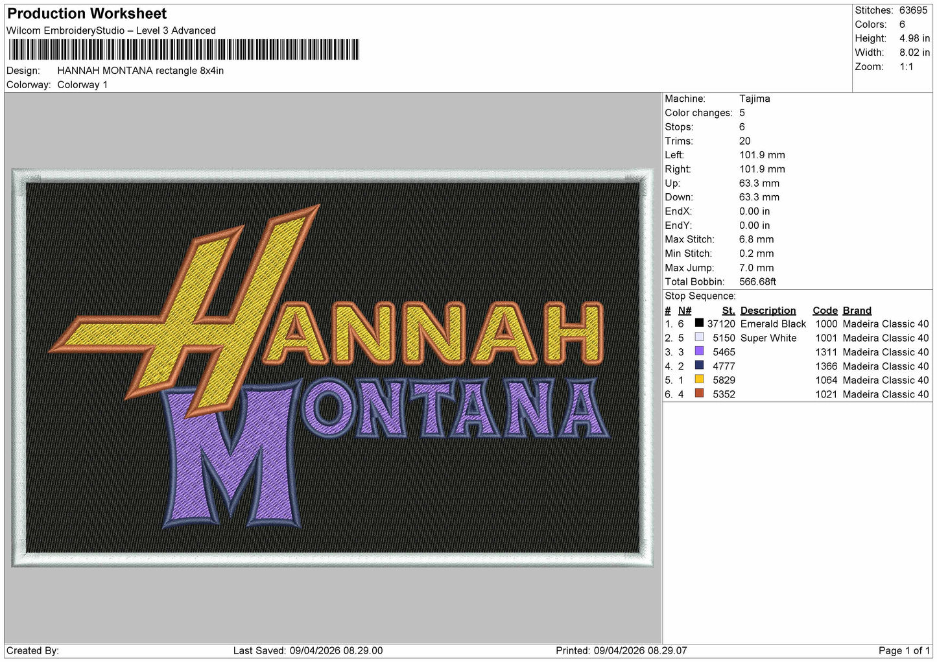Click the barcode under the worksheet title
The width and height of the screenshot is (937, 662).
click(x=184, y=50)
